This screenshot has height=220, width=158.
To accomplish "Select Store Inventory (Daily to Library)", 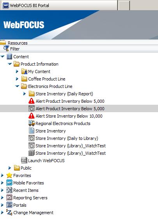I will click(67, 138).
